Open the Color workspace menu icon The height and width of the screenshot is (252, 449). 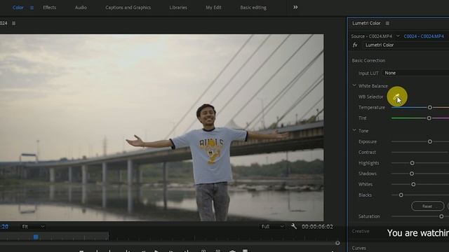pyautogui.click(x=32, y=8)
